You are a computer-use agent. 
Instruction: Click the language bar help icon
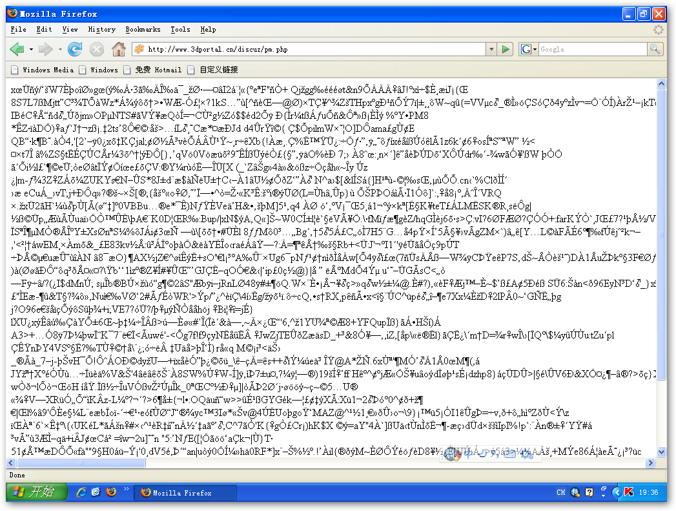point(589,492)
